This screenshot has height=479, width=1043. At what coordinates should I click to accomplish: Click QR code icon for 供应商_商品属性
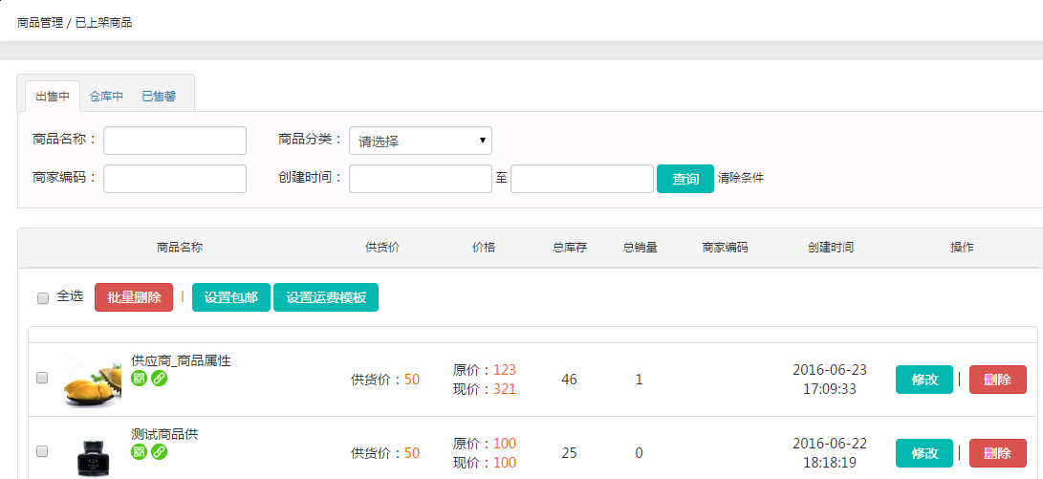click(139, 379)
